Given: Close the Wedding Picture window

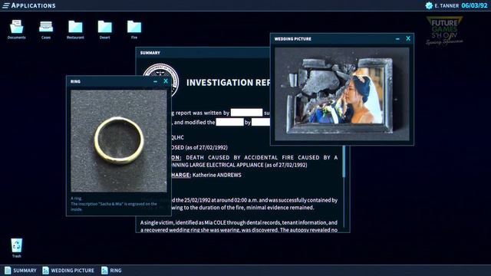Looking at the screenshot, I should click(408, 38).
